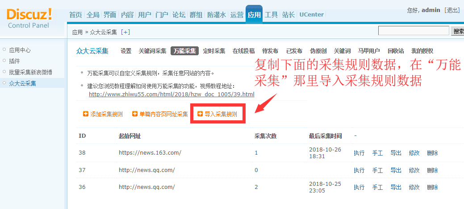
Task: Switch to the 关键词 tab
Action: (x=342, y=51)
